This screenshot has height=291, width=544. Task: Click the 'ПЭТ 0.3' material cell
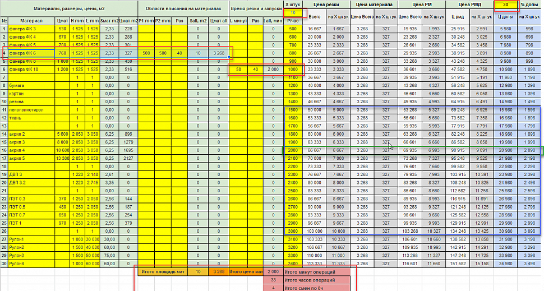point(31,198)
